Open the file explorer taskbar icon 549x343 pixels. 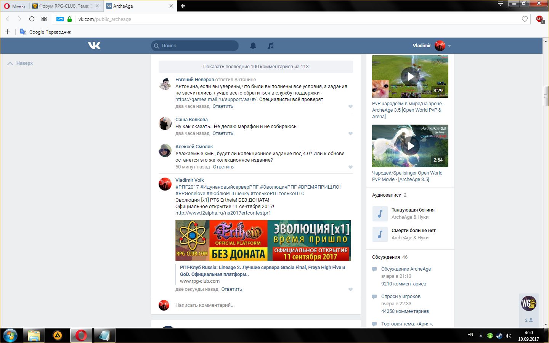[34, 336]
